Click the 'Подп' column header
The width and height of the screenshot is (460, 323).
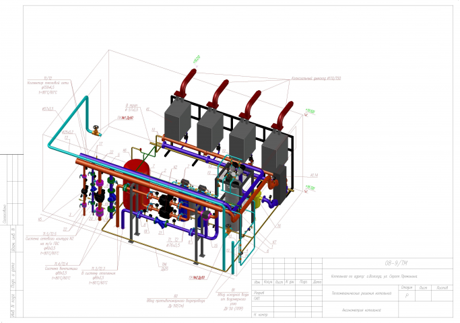click(303, 282)
